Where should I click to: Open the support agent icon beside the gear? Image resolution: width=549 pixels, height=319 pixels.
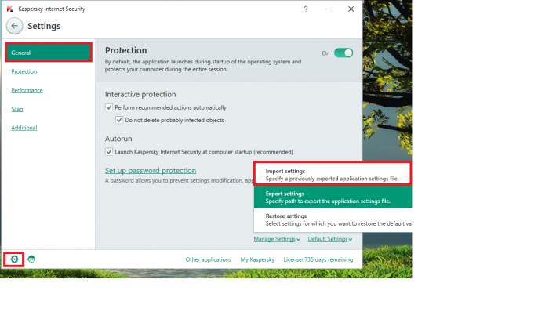pos(31,259)
